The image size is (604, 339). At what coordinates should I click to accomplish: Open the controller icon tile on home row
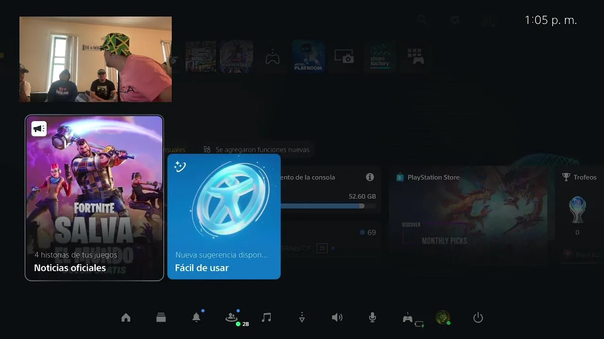(x=272, y=57)
